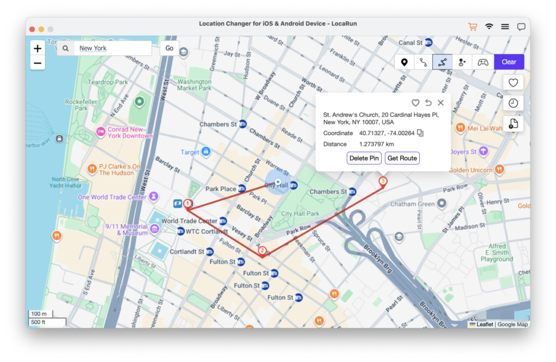The height and width of the screenshot is (362, 556).
Task: Open the chat bubble in the title bar
Action: pos(521,26)
